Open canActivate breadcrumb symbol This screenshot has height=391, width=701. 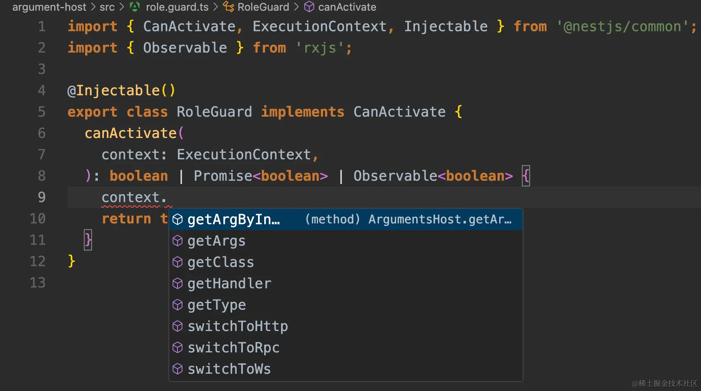click(347, 7)
